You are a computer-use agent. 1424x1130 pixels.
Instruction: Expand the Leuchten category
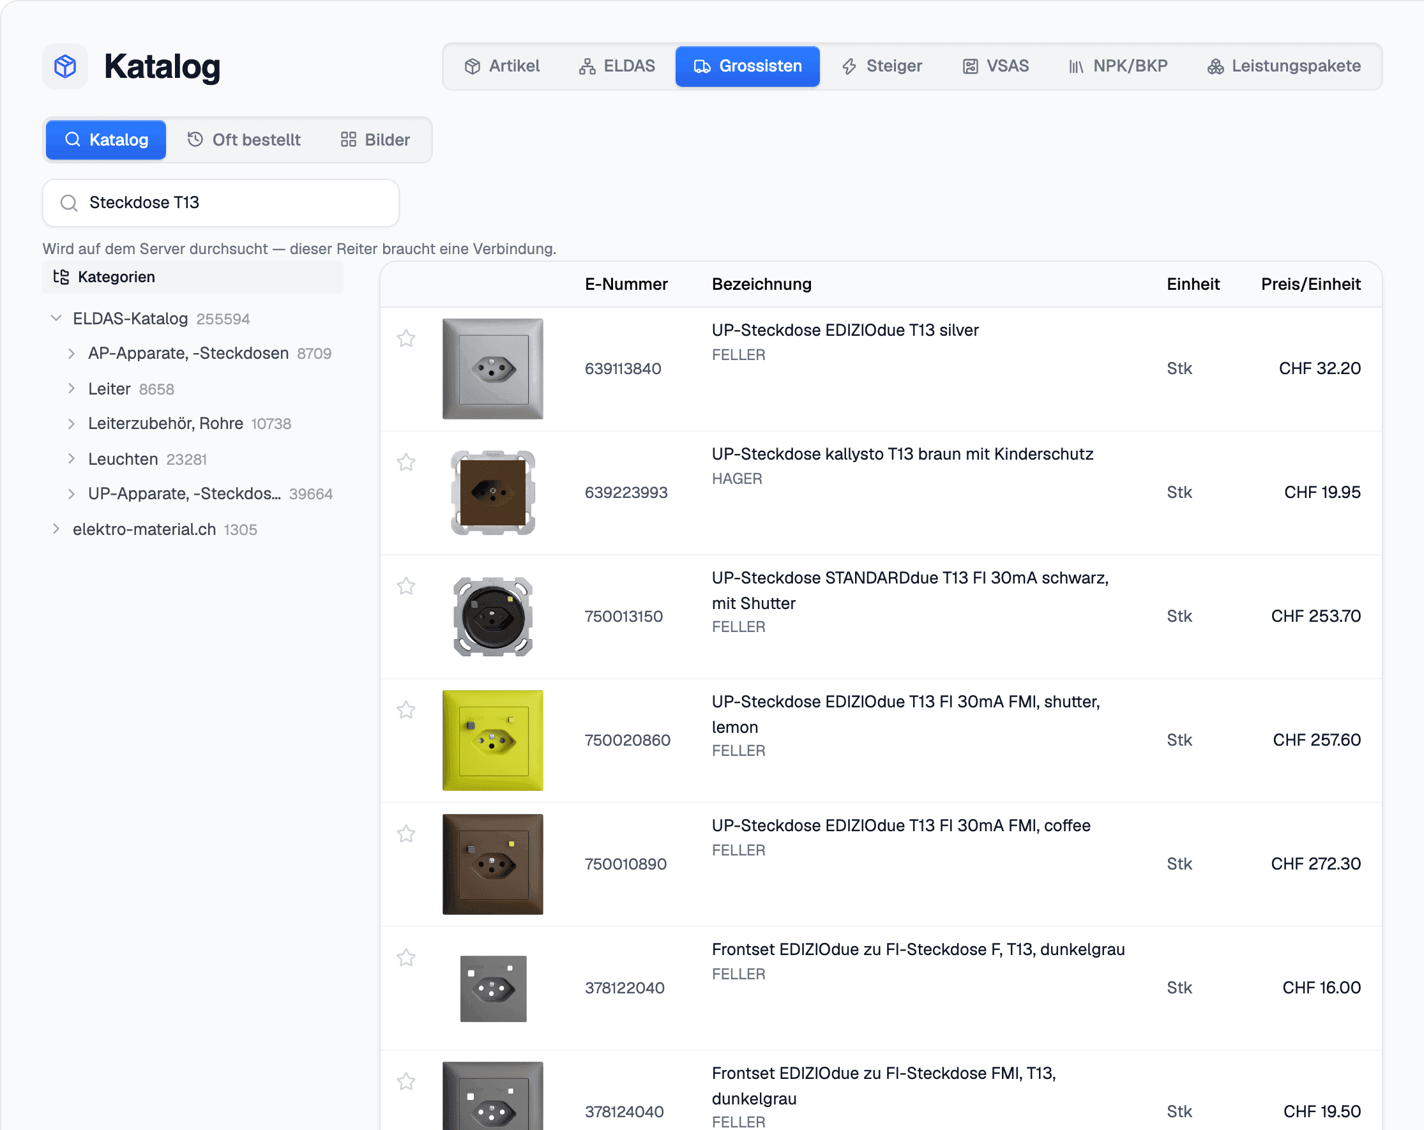[72, 458]
